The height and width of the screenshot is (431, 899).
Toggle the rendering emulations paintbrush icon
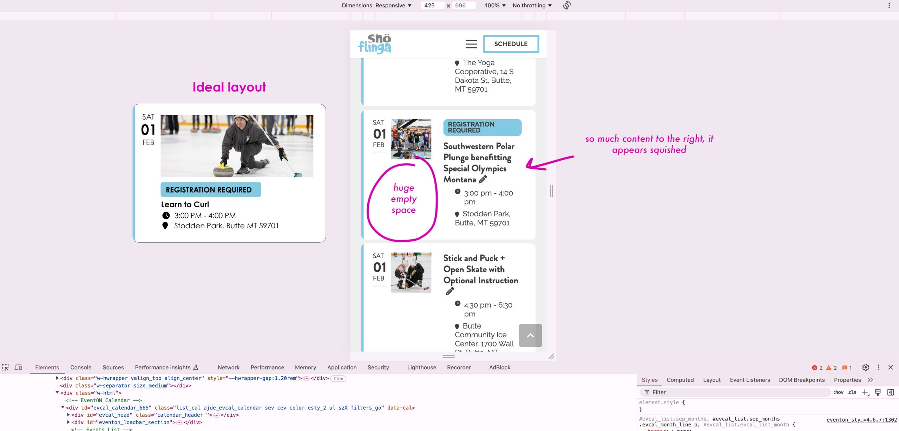point(878,392)
